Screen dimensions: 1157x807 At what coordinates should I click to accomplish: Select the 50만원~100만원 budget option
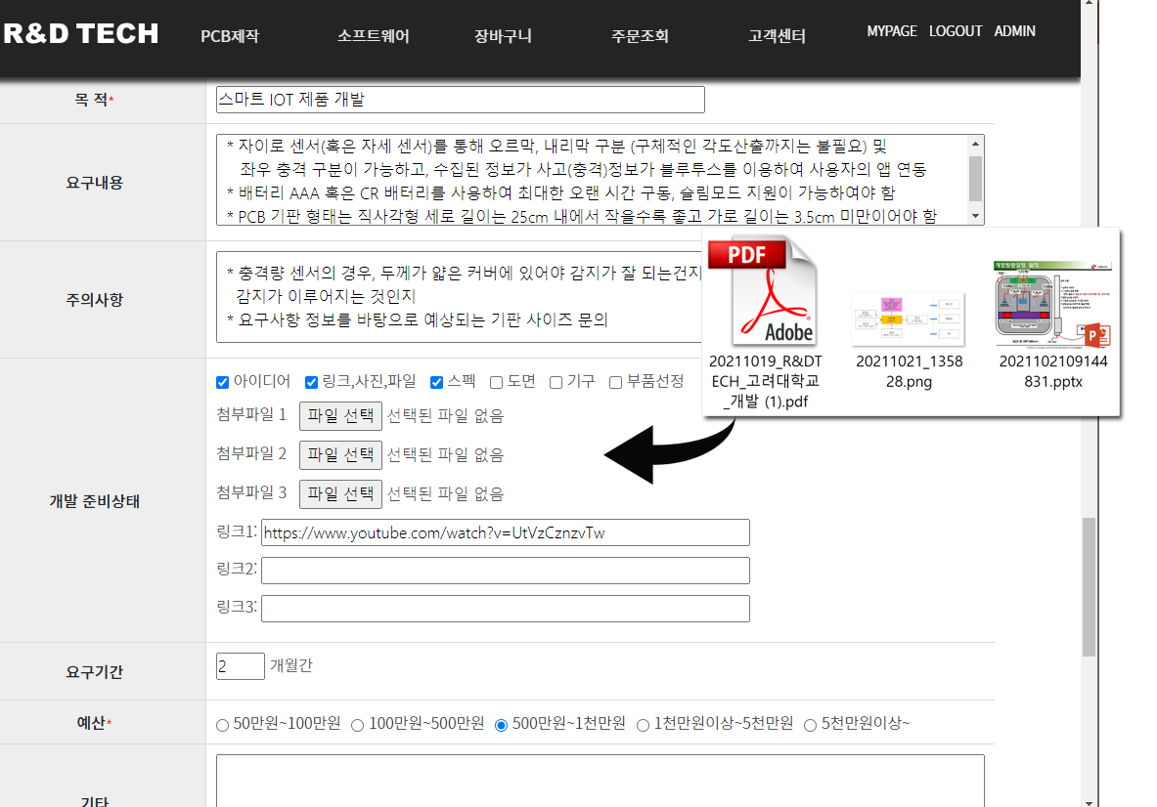click(x=223, y=725)
